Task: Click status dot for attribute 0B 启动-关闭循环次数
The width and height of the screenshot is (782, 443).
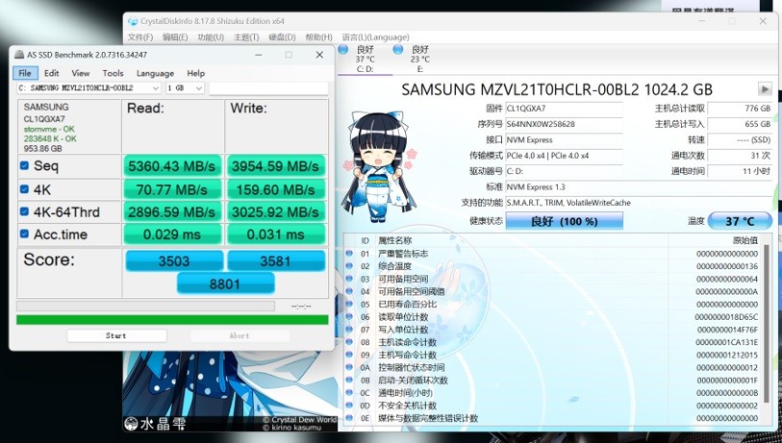Action: (x=349, y=381)
